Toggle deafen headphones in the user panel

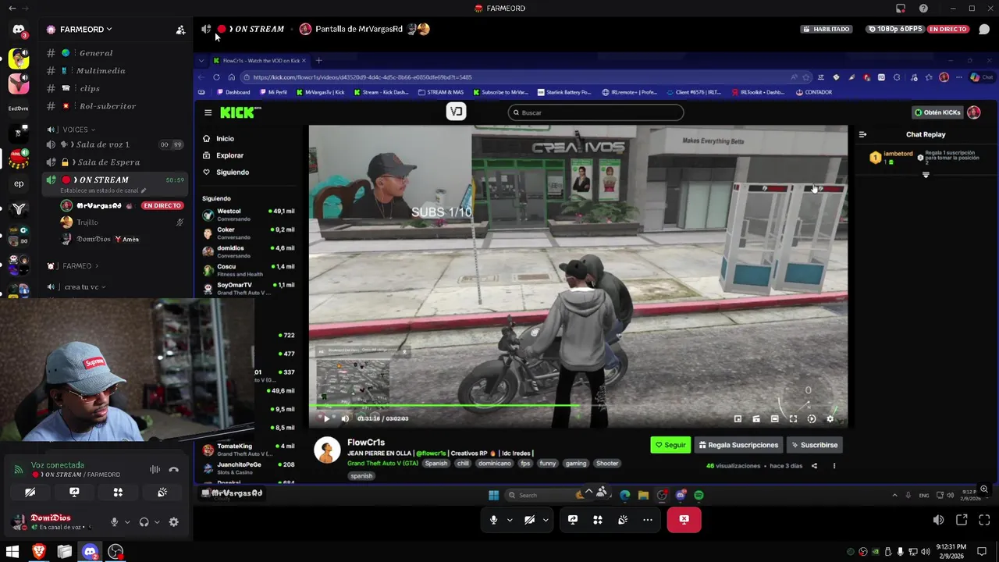coord(144,522)
